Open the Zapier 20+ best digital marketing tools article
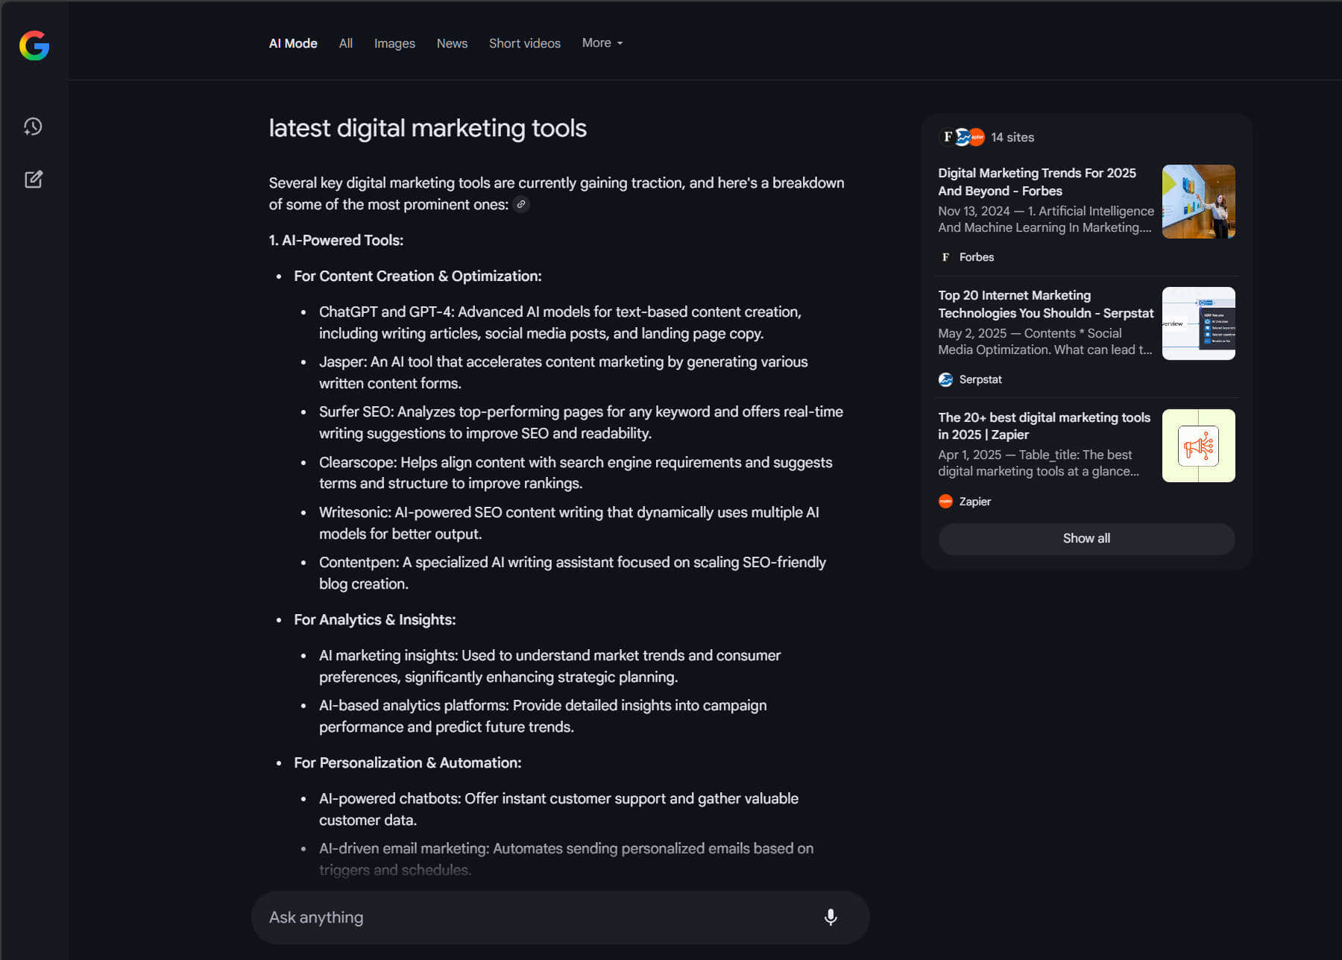This screenshot has height=960, width=1342. tap(1044, 426)
